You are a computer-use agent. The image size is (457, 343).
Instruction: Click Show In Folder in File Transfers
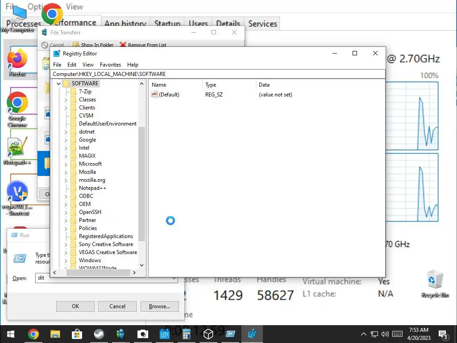pos(93,45)
